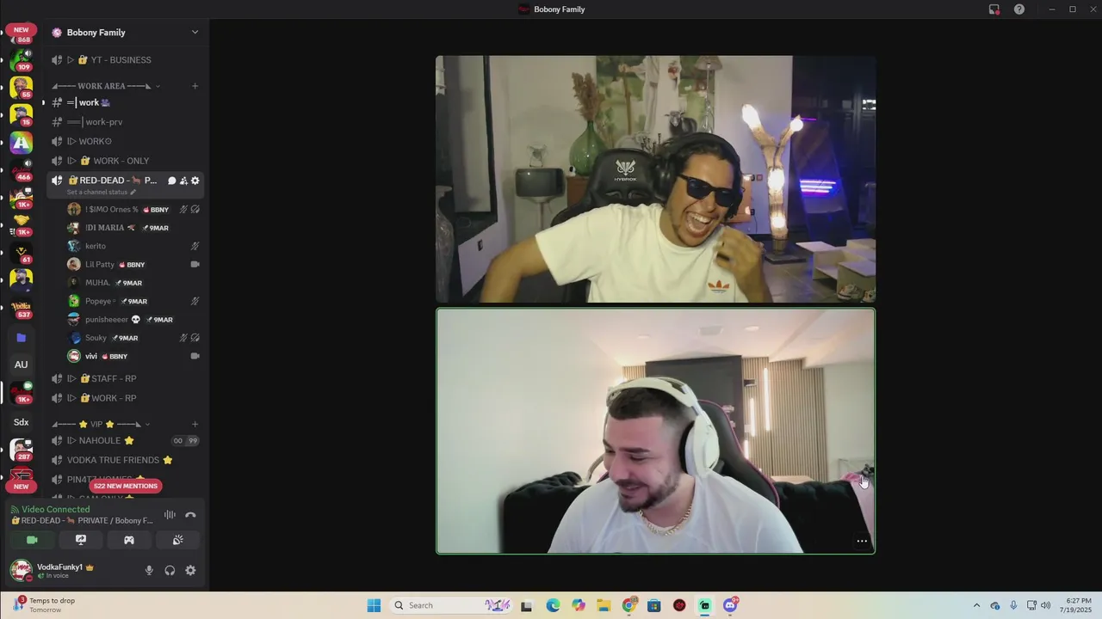
Task: Select user !DI MARIA in voice list
Action: (133, 228)
